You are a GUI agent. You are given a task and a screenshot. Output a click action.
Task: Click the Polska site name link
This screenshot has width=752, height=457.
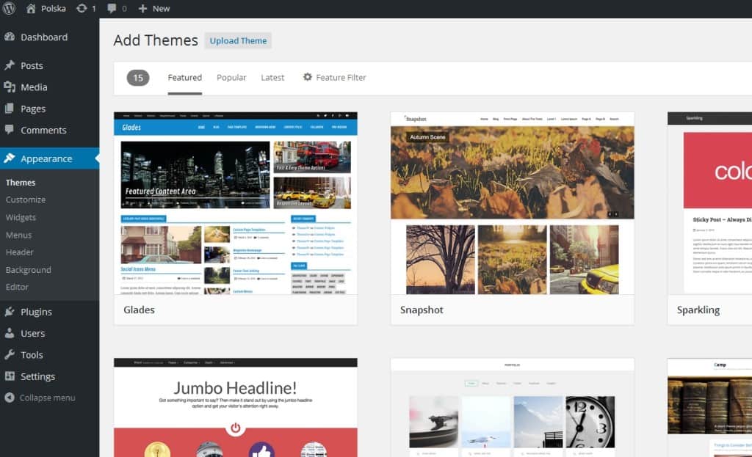coord(53,9)
